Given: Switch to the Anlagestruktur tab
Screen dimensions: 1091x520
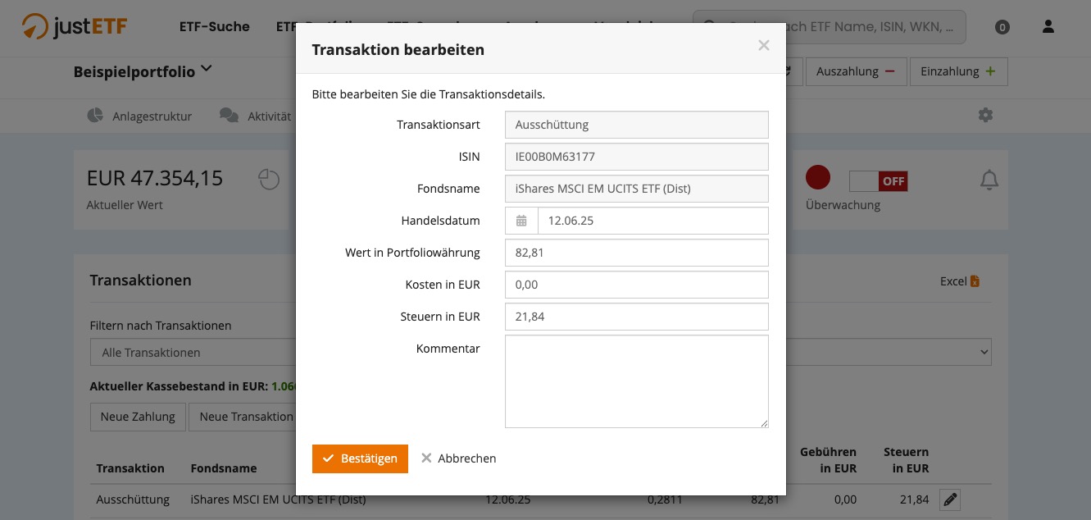Looking at the screenshot, I should 139,116.
